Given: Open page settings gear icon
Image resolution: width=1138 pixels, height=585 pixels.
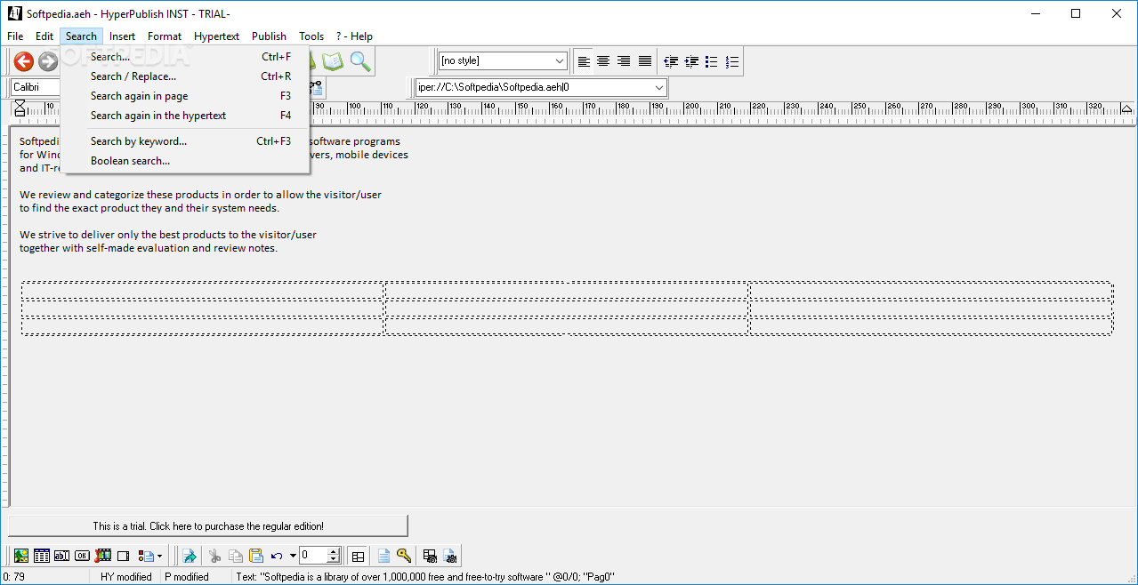Looking at the screenshot, I should (x=450, y=556).
